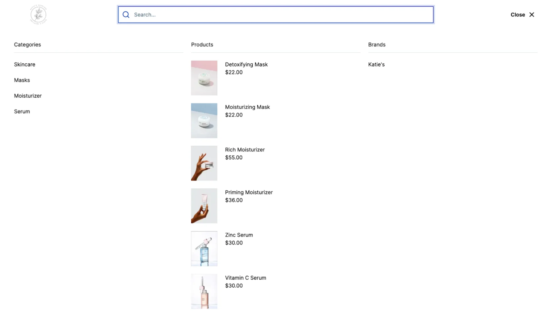Open the Detoxifying Mask product thumbnail

[204, 78]
